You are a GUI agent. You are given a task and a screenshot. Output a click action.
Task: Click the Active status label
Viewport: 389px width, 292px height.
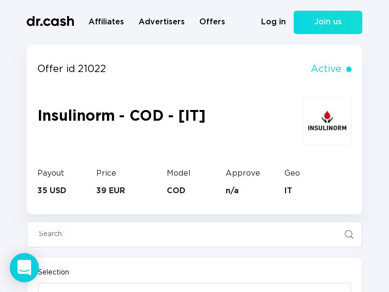point(326,69)
